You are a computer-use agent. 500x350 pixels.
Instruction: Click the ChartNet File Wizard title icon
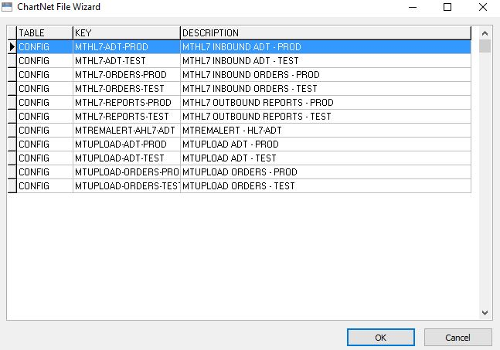7,7
